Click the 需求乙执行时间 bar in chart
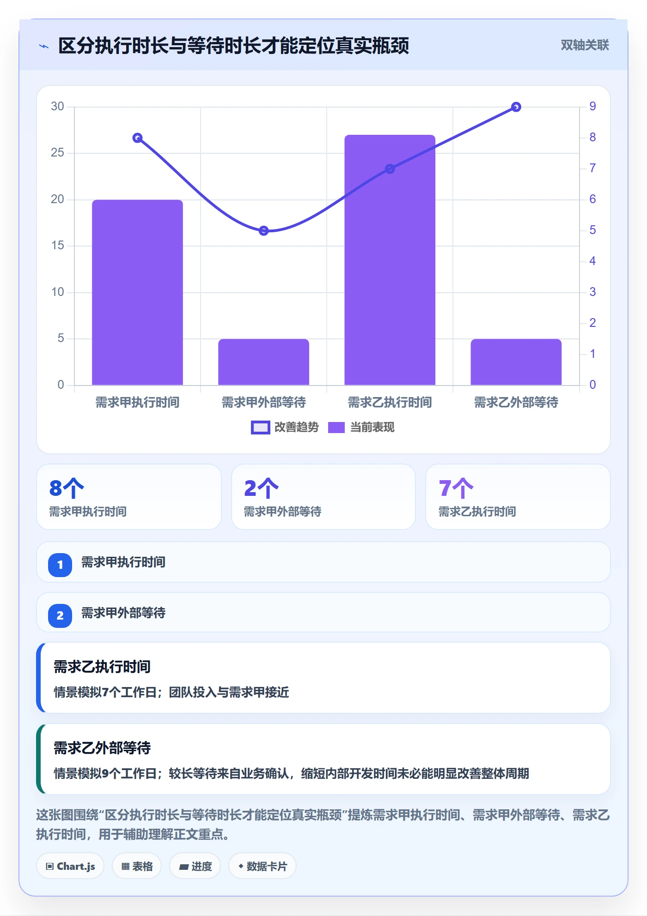 tap(390, 260)
